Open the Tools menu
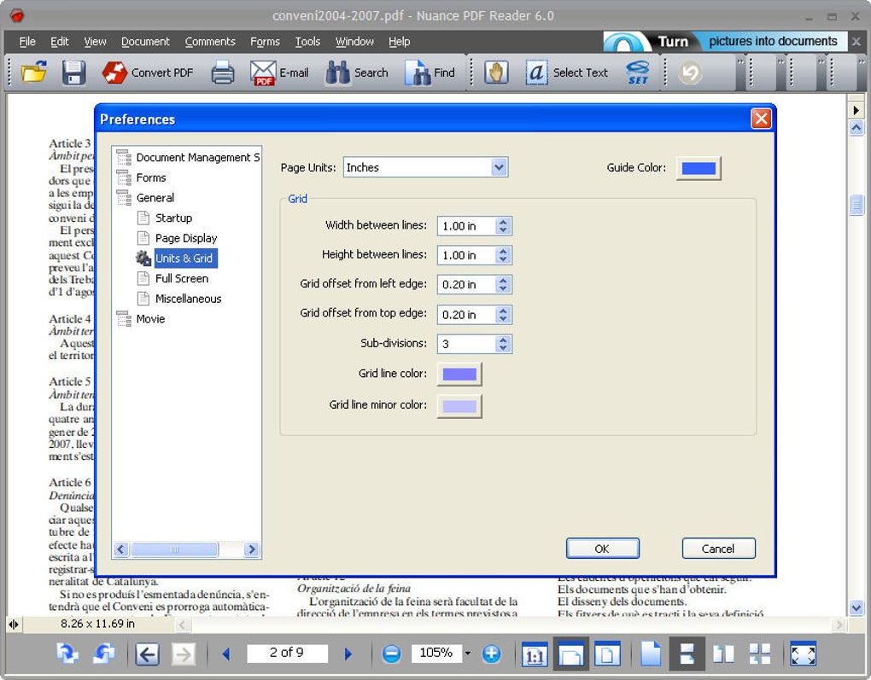The height and width of the screenshot is (680, 871). click(307, 42)
